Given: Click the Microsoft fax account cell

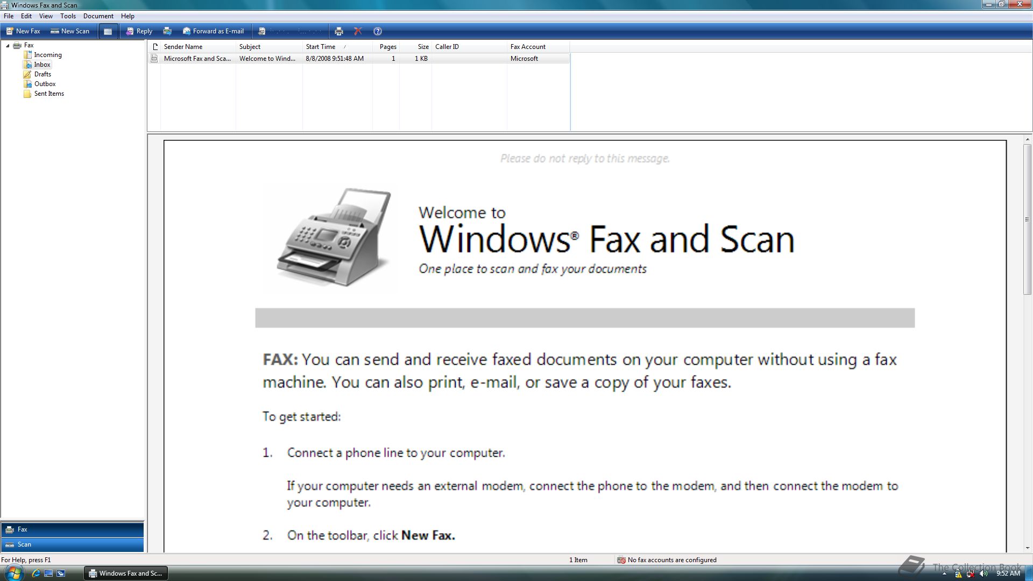Looking at the screenshot, I should pos(524,59).
